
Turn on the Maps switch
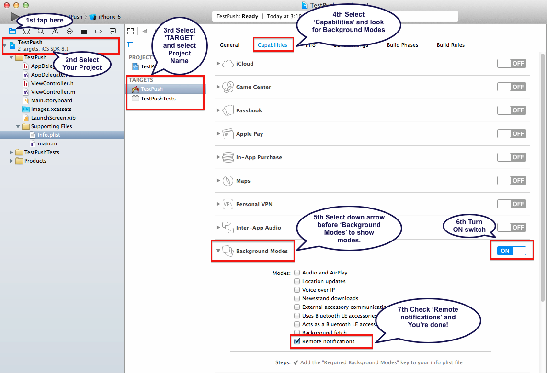[x=512, y=180]
